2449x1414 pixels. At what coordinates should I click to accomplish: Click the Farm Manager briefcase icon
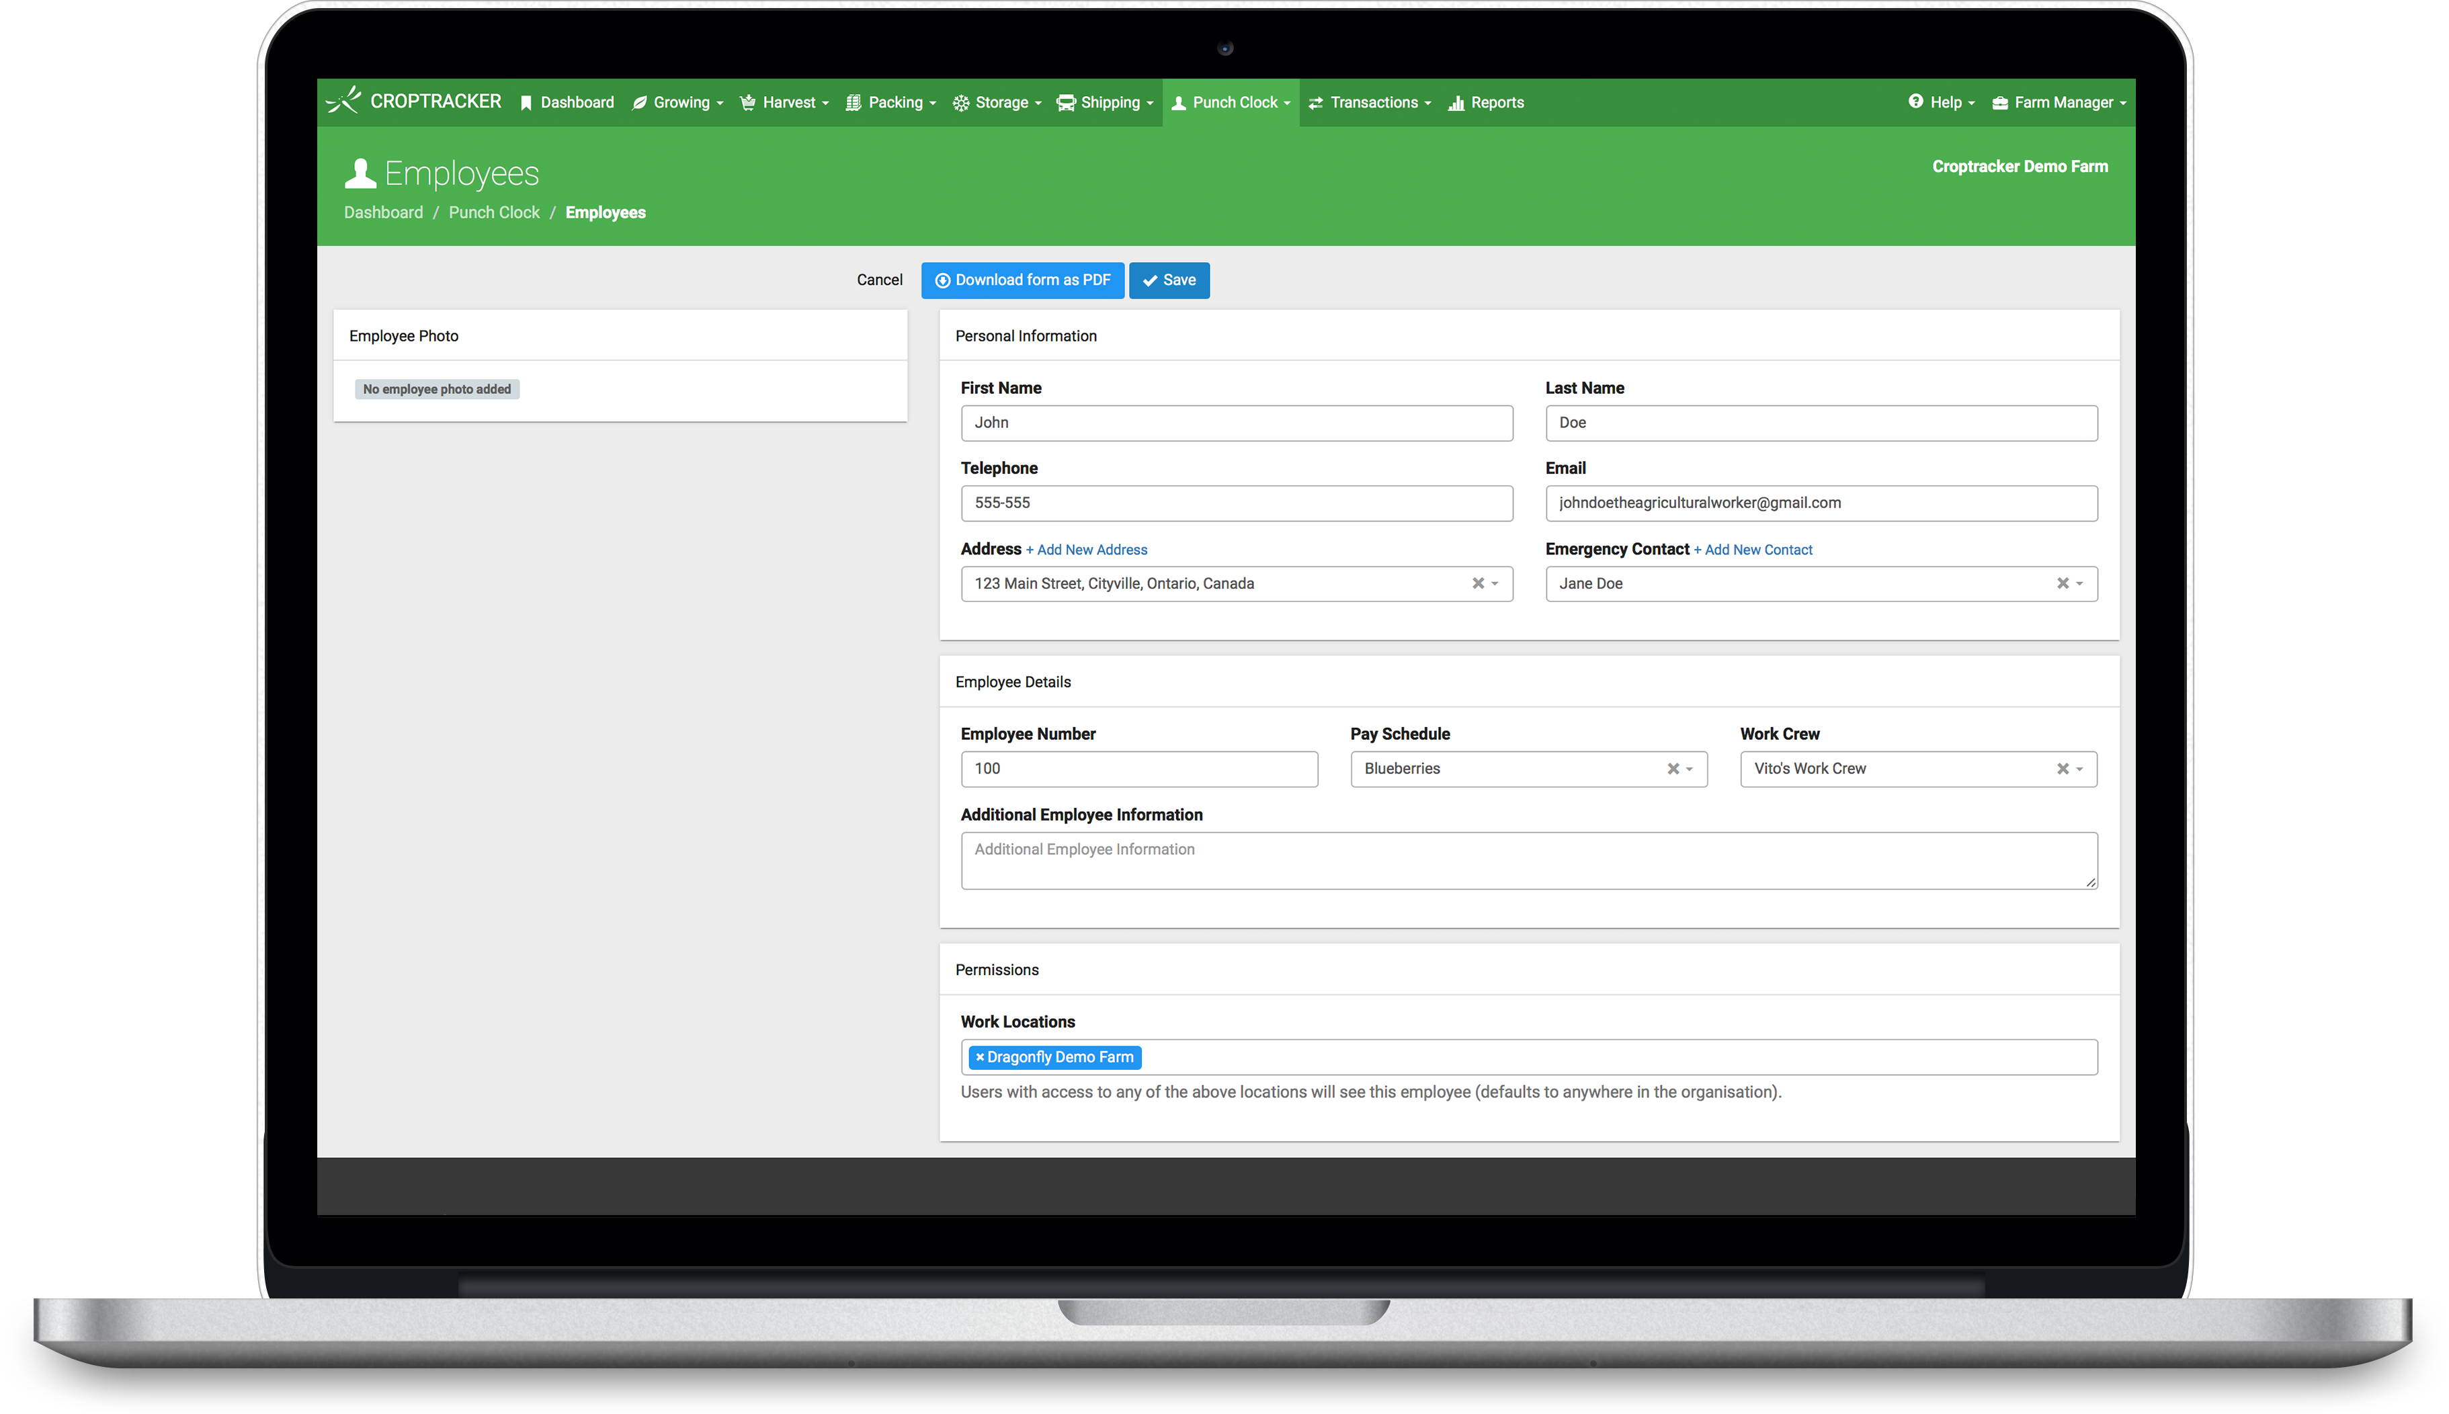(1999, 103)
